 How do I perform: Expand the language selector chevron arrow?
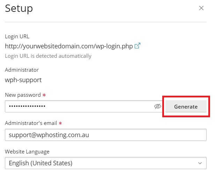(200, 163)
